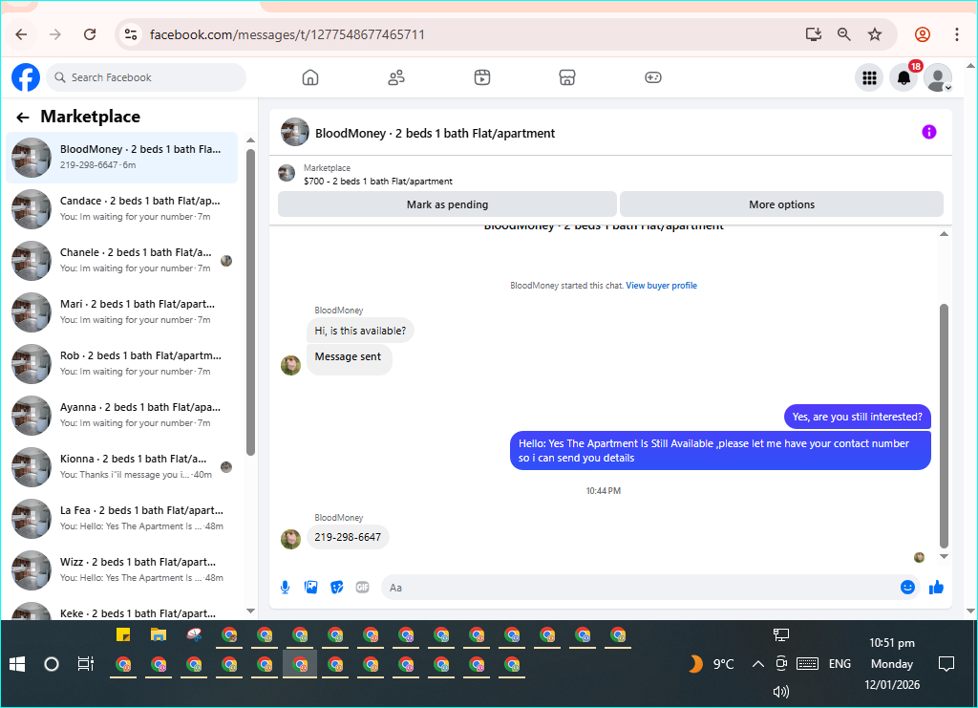Open the Marketplace storefront icon in top navigation
Viewport: 978px width, 708px height.
coord(567,77)
